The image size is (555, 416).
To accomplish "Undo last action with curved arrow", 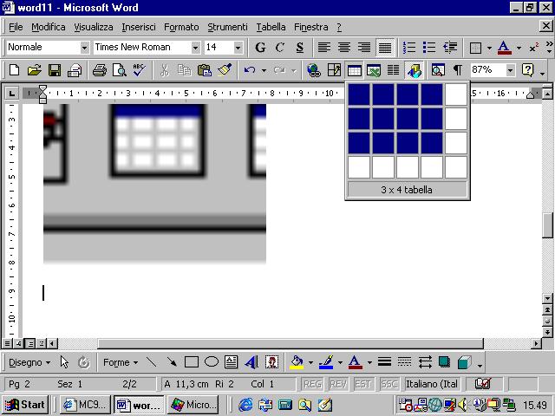I will point(250,70).
